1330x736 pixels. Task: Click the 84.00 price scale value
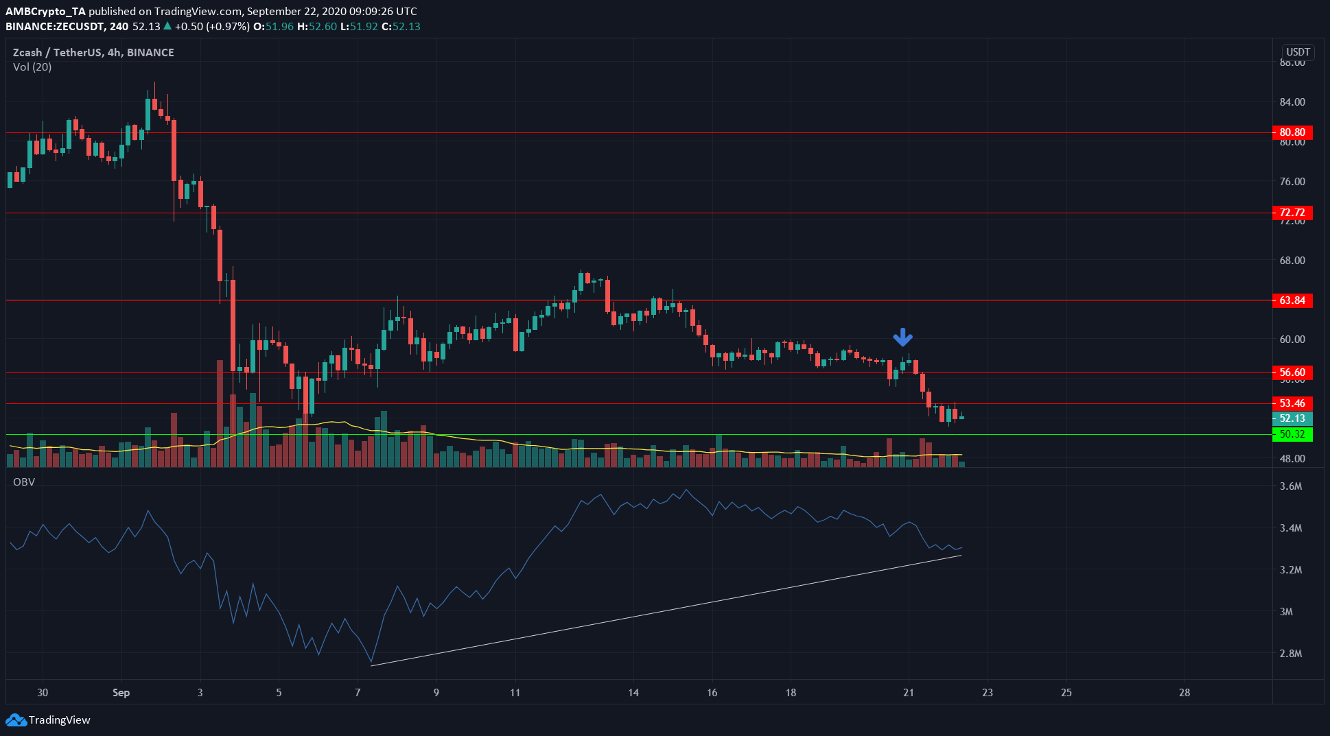[x=1292, y=102]
